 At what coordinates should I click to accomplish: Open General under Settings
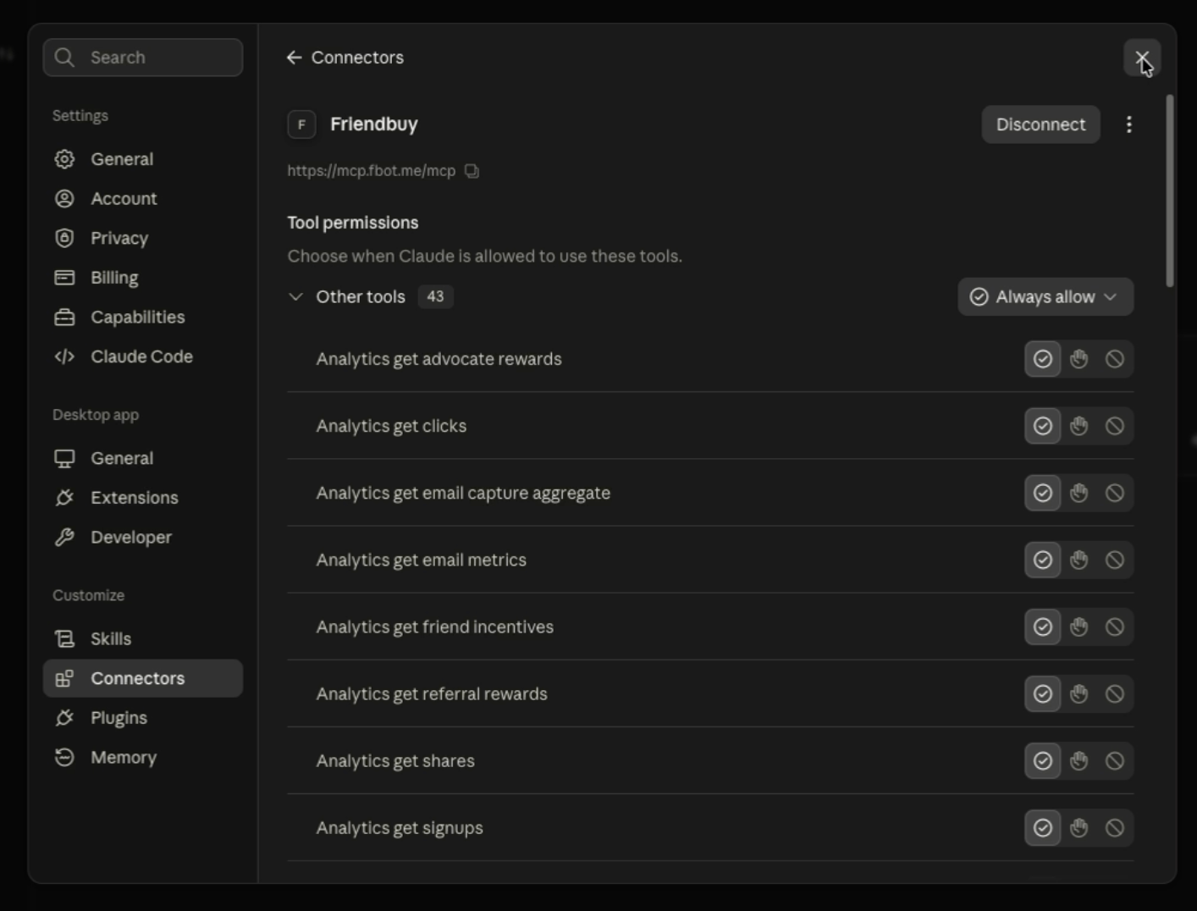pyautogui.click(x=142, y=159)
